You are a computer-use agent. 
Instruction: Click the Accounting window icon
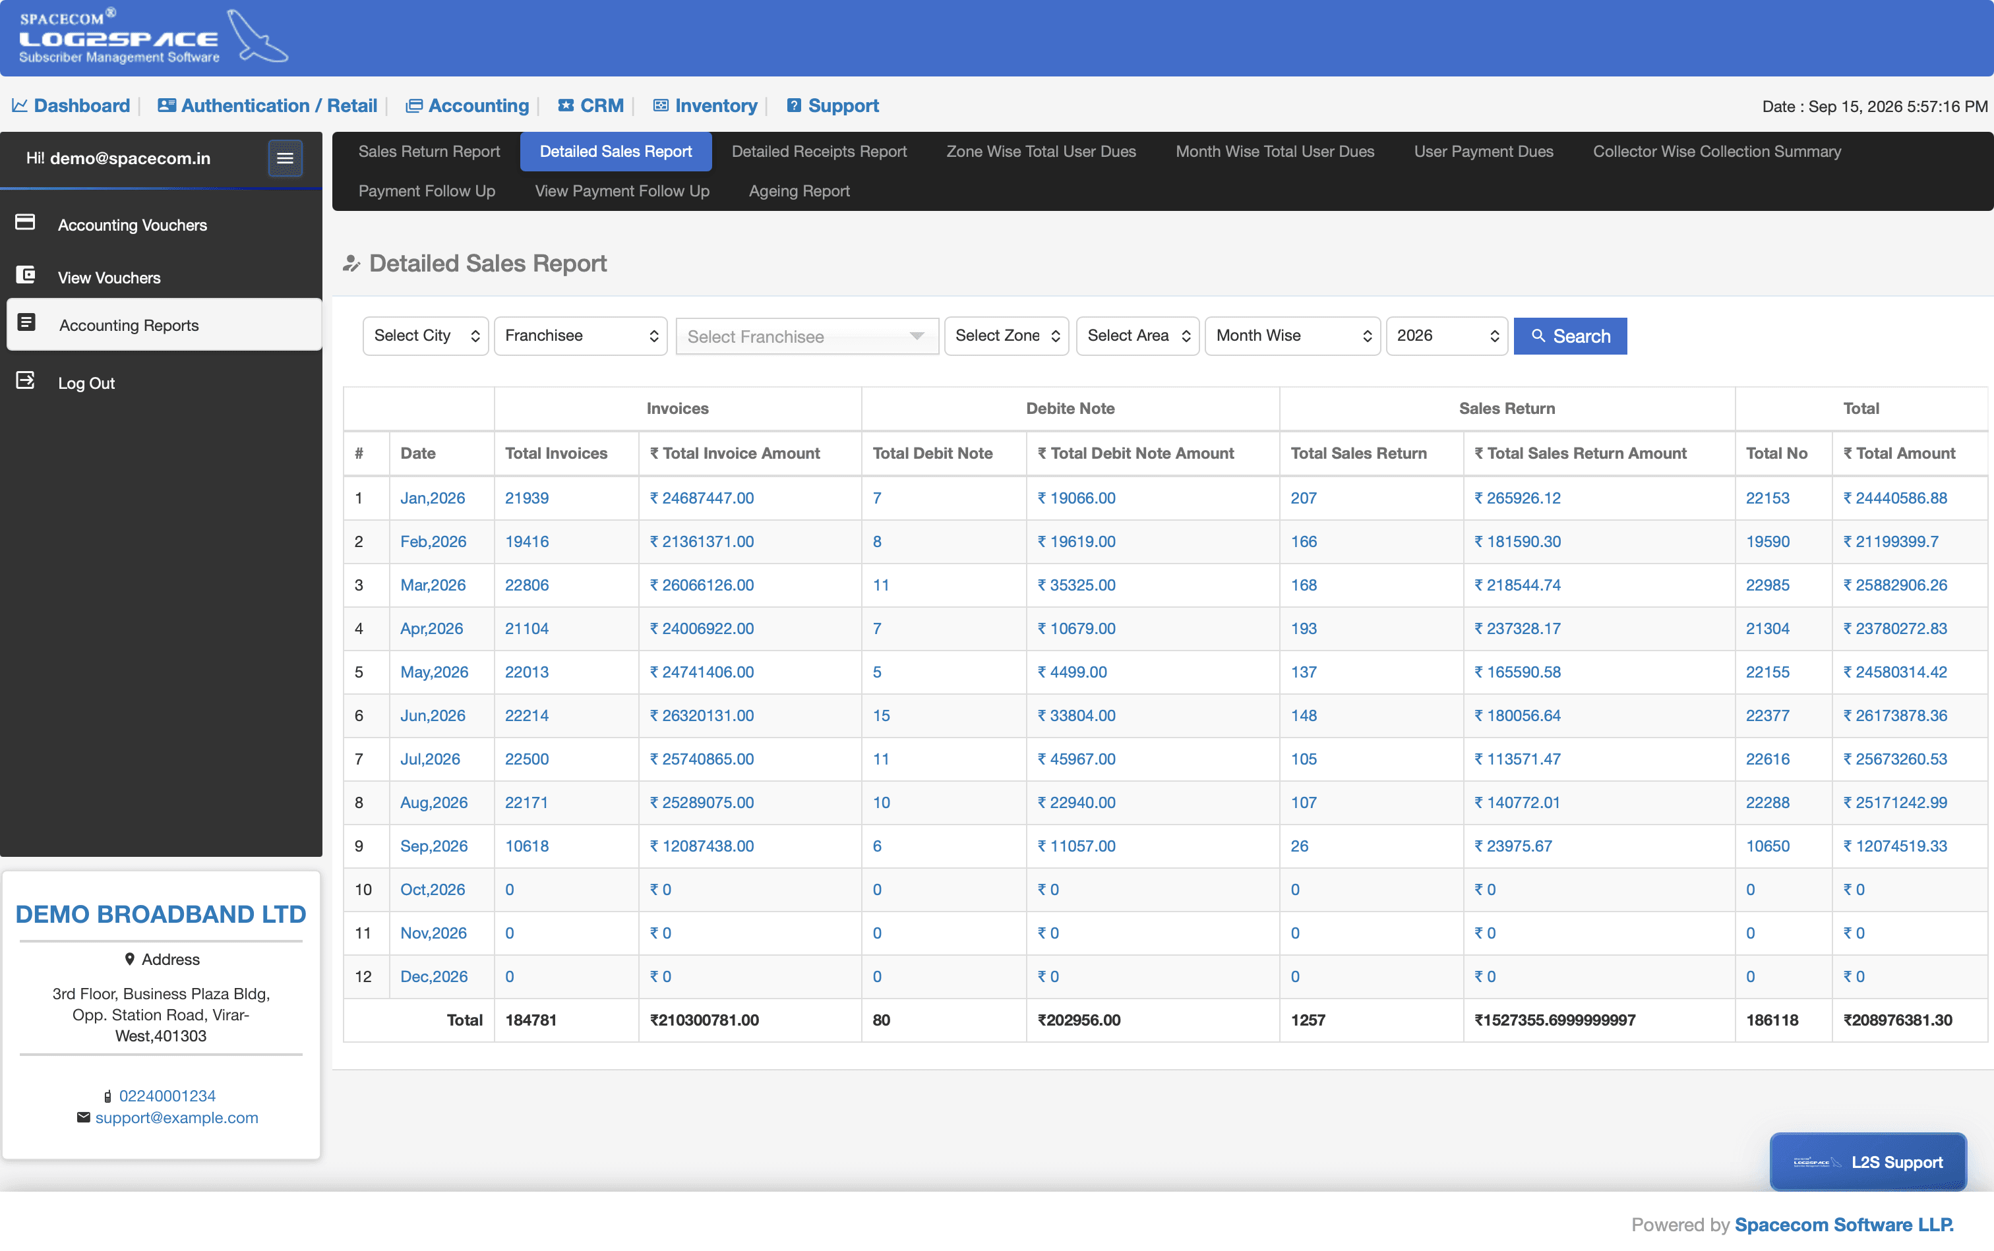414,106
